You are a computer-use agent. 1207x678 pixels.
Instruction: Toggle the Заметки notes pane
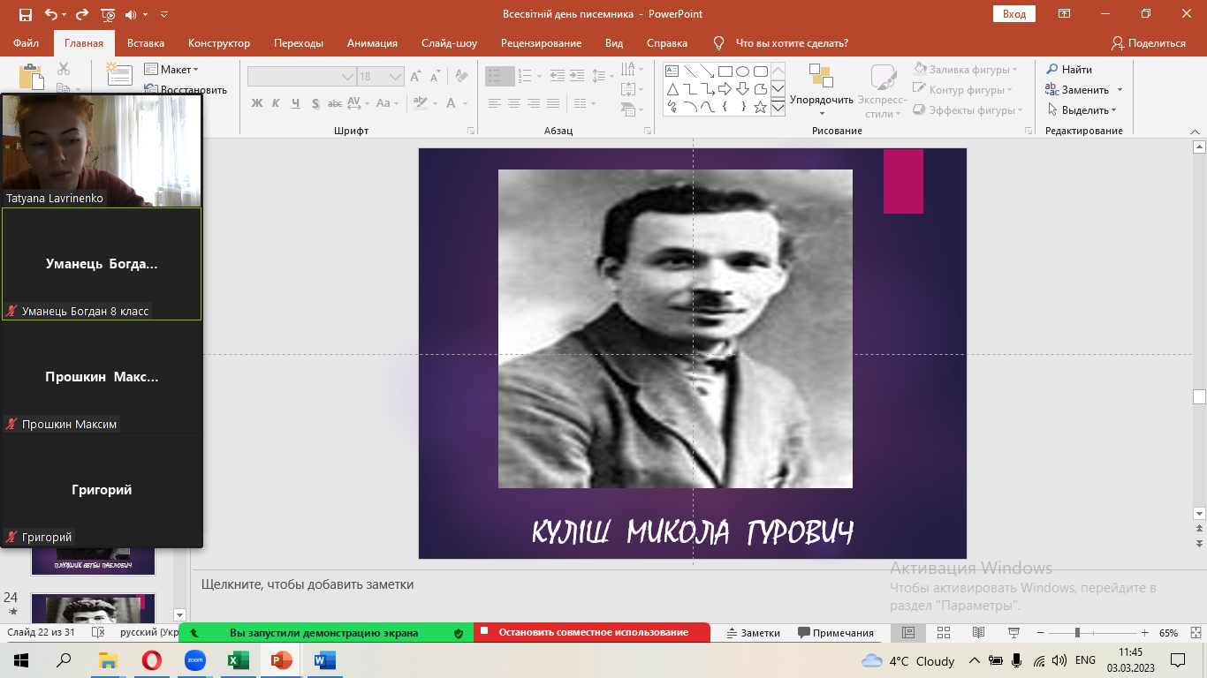click(753, 633)
